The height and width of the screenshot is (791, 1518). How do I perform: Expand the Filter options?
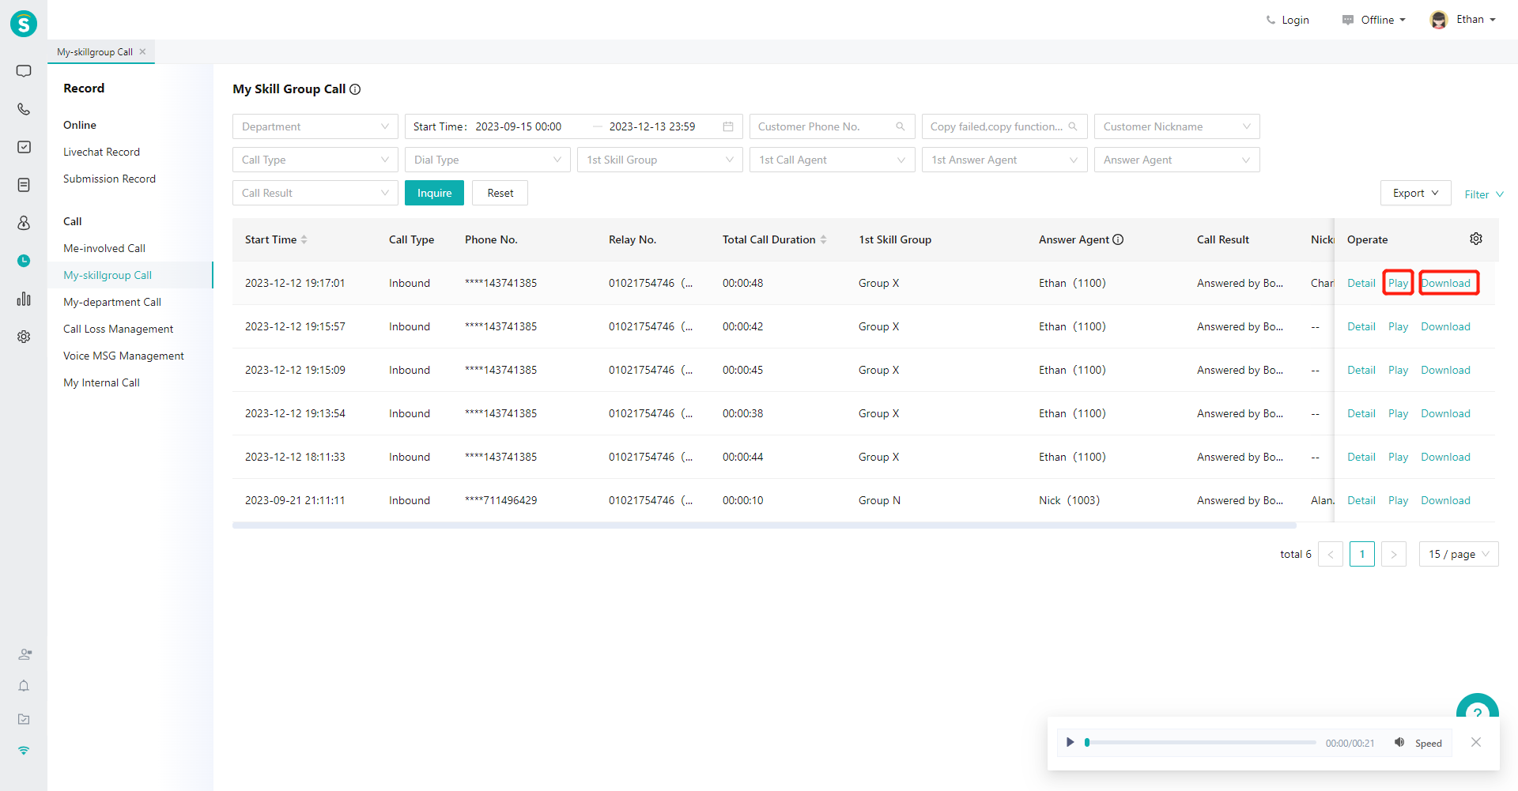tap(1483, 194)
